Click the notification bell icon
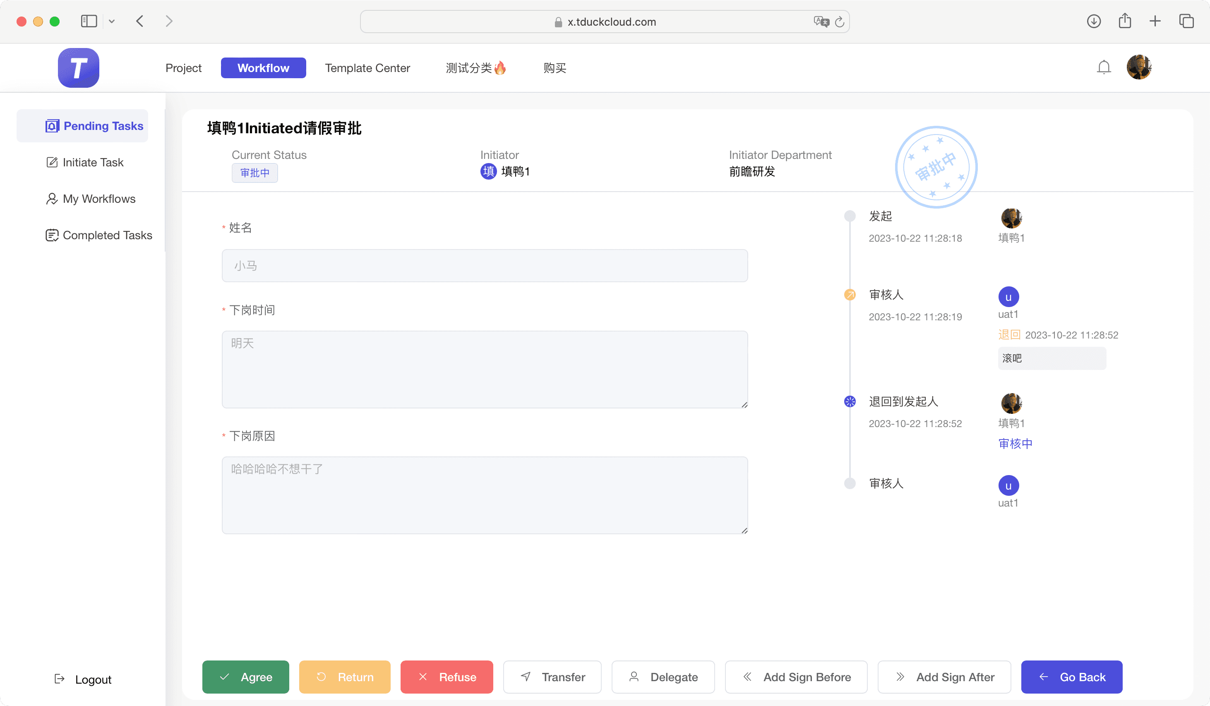The width and height of the screenshot is (1210, 706). coord(1103,67)
